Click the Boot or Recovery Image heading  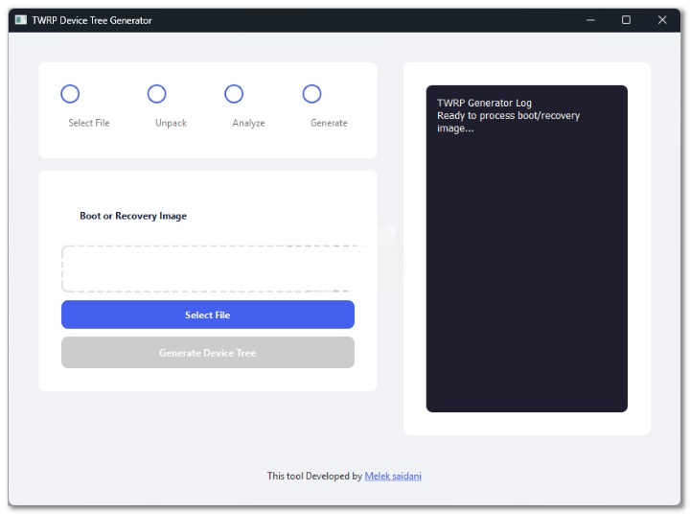pos(133,216)
